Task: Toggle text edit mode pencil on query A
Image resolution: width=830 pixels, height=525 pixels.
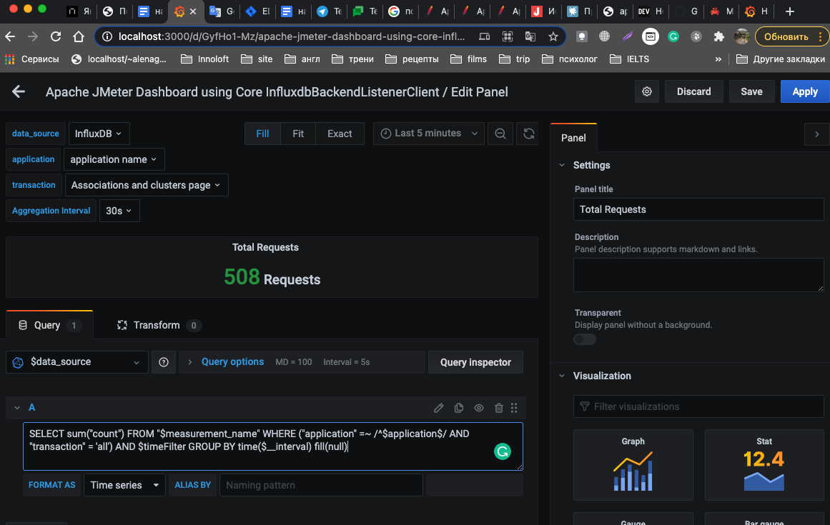Action: click(x=439, y=408)
